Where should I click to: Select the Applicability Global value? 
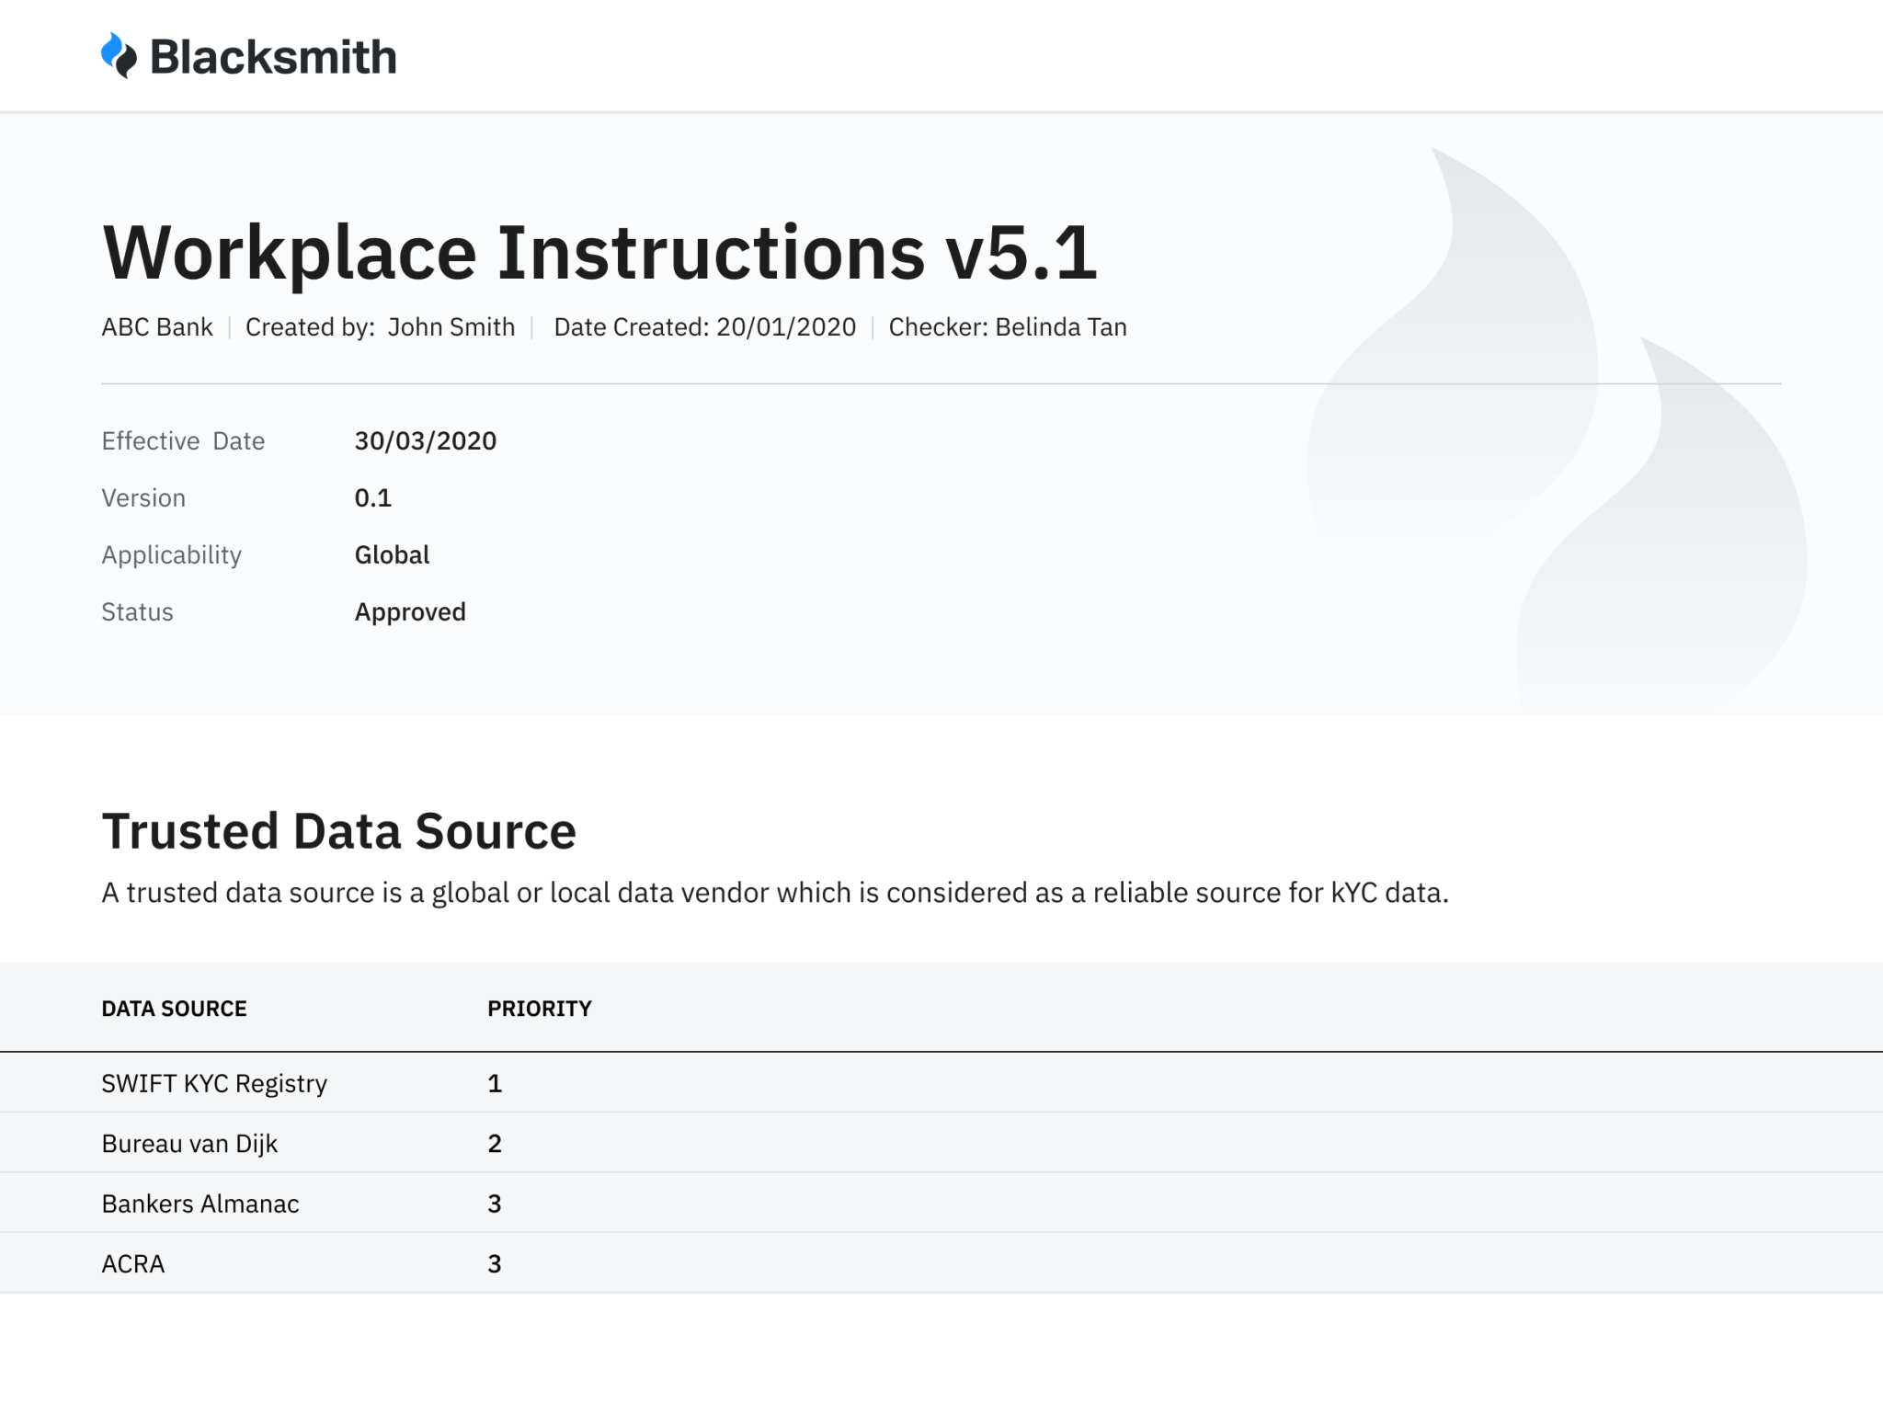pyautogui.click(x=392, y=554)
